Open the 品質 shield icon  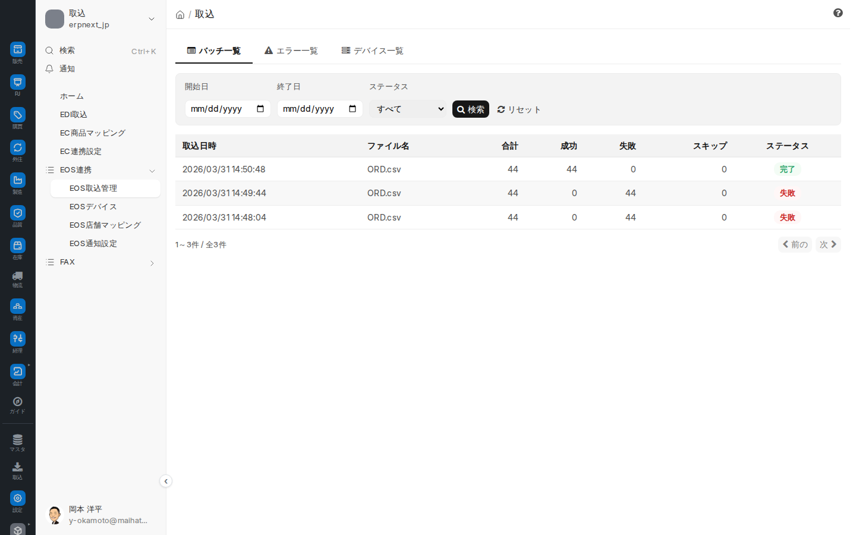tap(18, 213)
